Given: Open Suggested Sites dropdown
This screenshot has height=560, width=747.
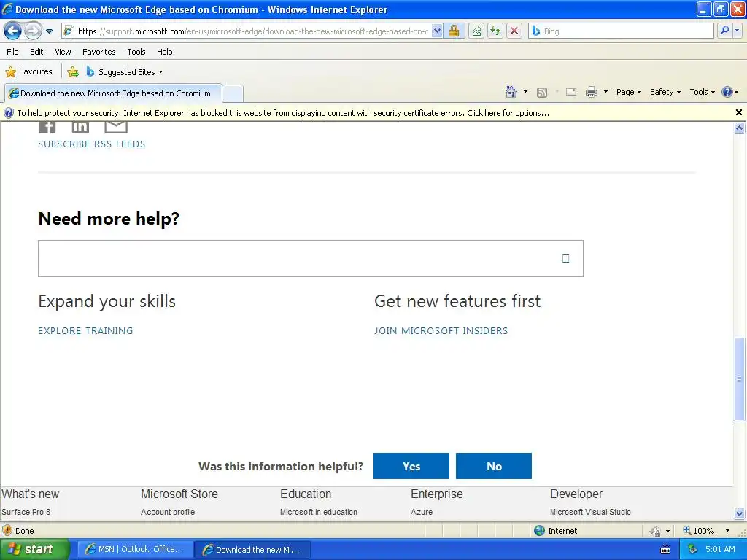Looking at the screenshot, I should point(125,72).
